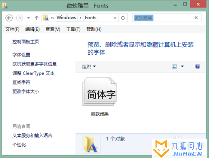Open 字体设置 link
Screen dimensions: 209x158
[x=21, y=55]
